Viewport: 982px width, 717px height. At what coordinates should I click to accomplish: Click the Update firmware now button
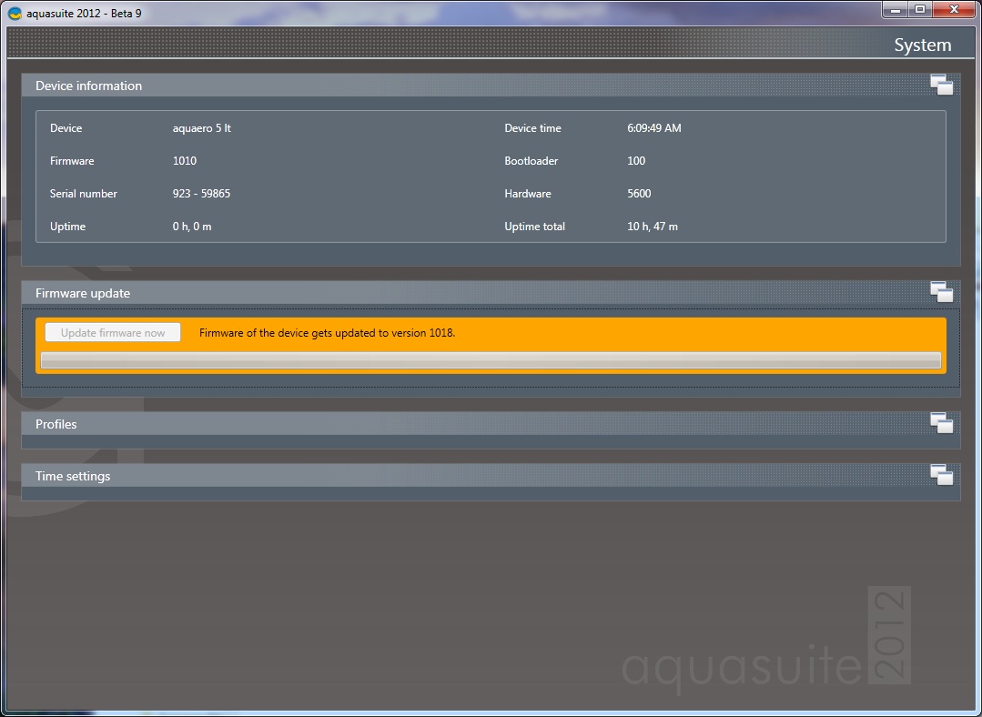113,332
